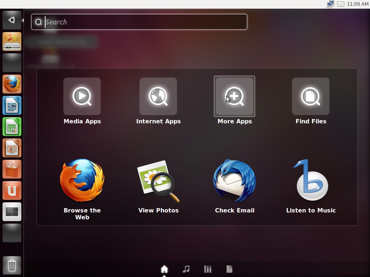Open Firefox from the launcher
Screen dimensions: 370x277
(12, 84)
